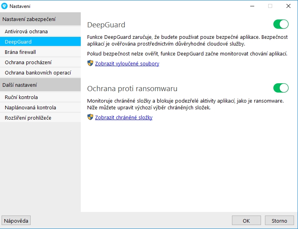Confirm settings with the OK button
The image size is (298, 229).
pyautogui.click(x=246, y=221)
